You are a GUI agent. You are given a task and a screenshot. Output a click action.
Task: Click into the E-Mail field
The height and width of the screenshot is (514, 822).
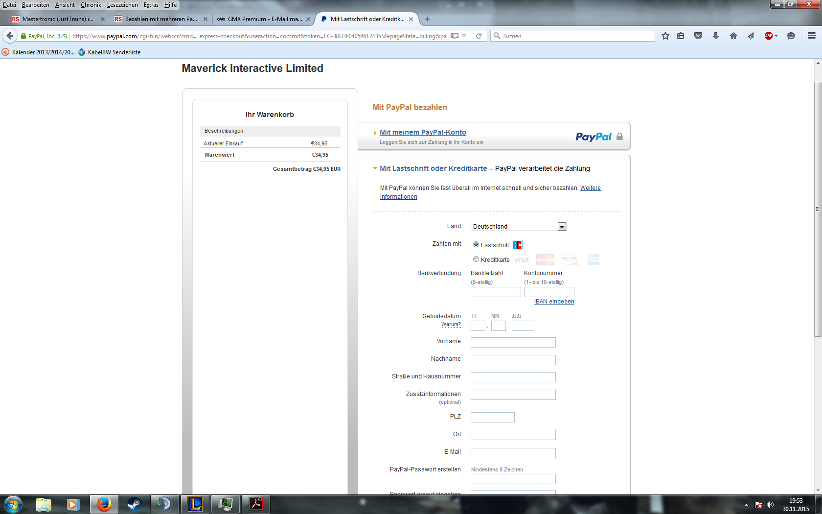click(513, 453)
